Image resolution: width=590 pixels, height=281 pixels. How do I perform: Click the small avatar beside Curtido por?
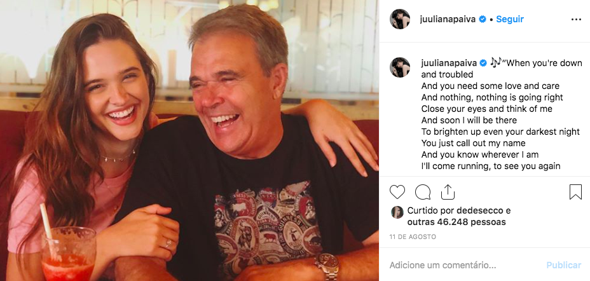click(397, 212)
